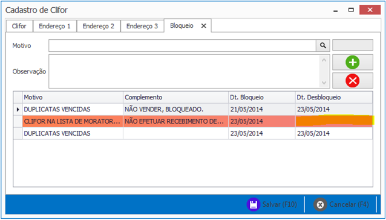
Task: Select the 'CLIFOR NA LISTA DE MORATOR...' cell
Action: (73, 121)
